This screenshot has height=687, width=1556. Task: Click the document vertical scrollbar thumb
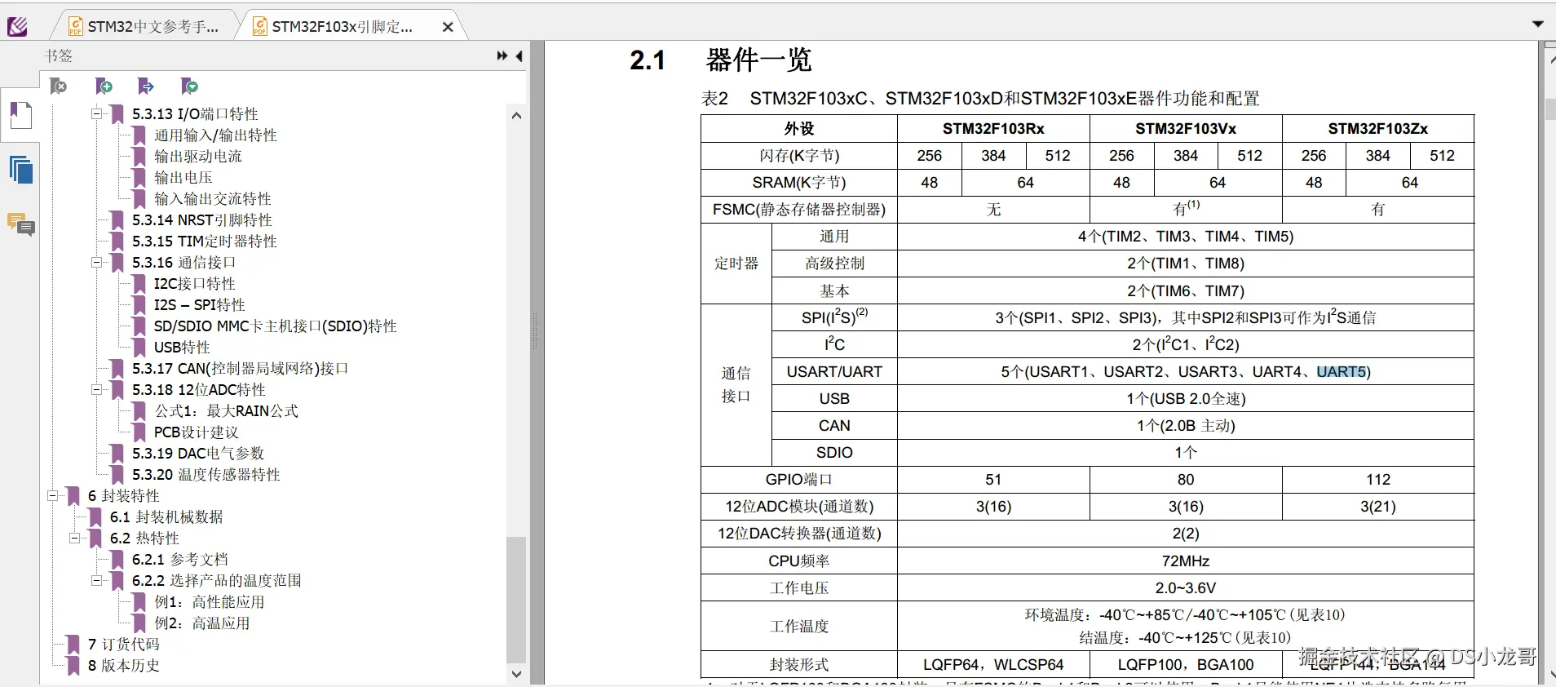(1549, 109)
